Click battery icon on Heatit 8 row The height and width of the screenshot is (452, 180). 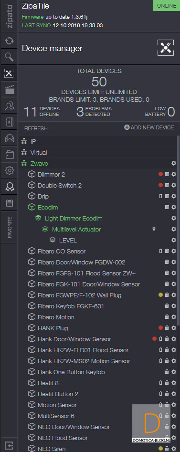click(161, 383)
